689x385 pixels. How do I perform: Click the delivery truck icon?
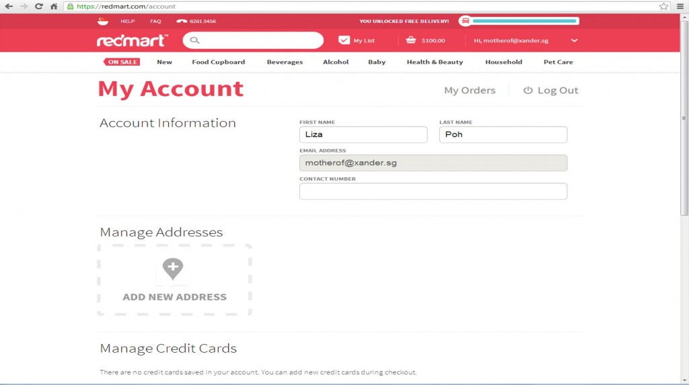[466, 21]
